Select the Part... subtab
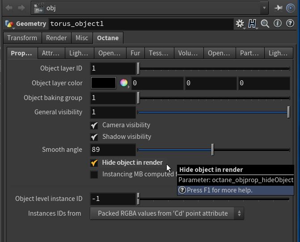 coord(249,53)
